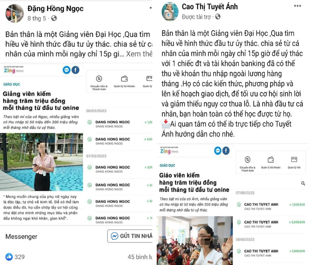Expand post text with Xem thêm

(x=139, y=54)
